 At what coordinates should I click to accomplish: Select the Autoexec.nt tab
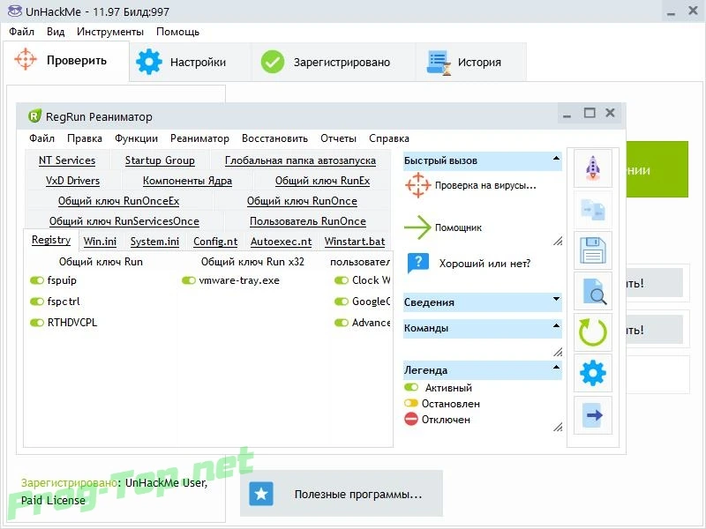(281, 241)
